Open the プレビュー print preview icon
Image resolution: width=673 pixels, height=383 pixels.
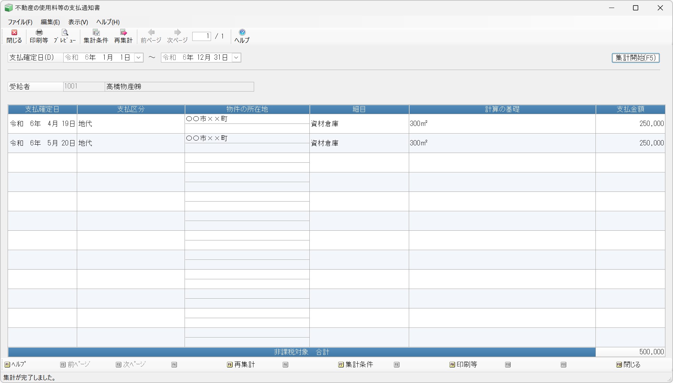[x=65, y=33]
